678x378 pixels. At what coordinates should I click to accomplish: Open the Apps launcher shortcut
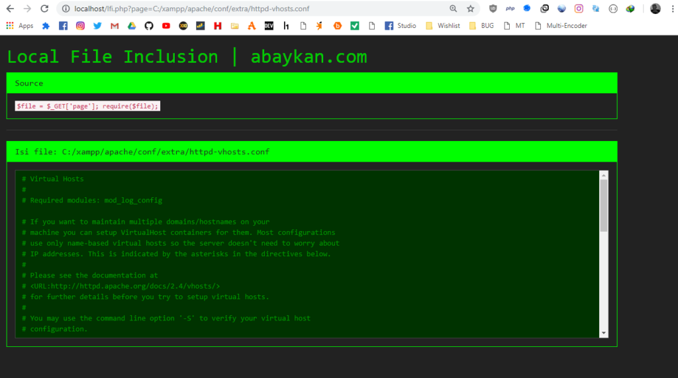[20, 26]
